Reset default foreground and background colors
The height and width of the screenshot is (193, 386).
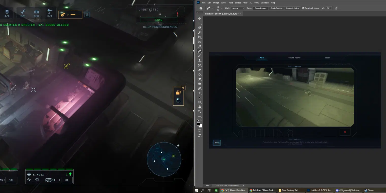click(198, 120)
